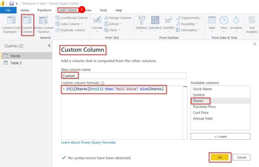Open Learn about Power Query formulas link
This screenshot has height=167, width=259.
click(88, 142)
